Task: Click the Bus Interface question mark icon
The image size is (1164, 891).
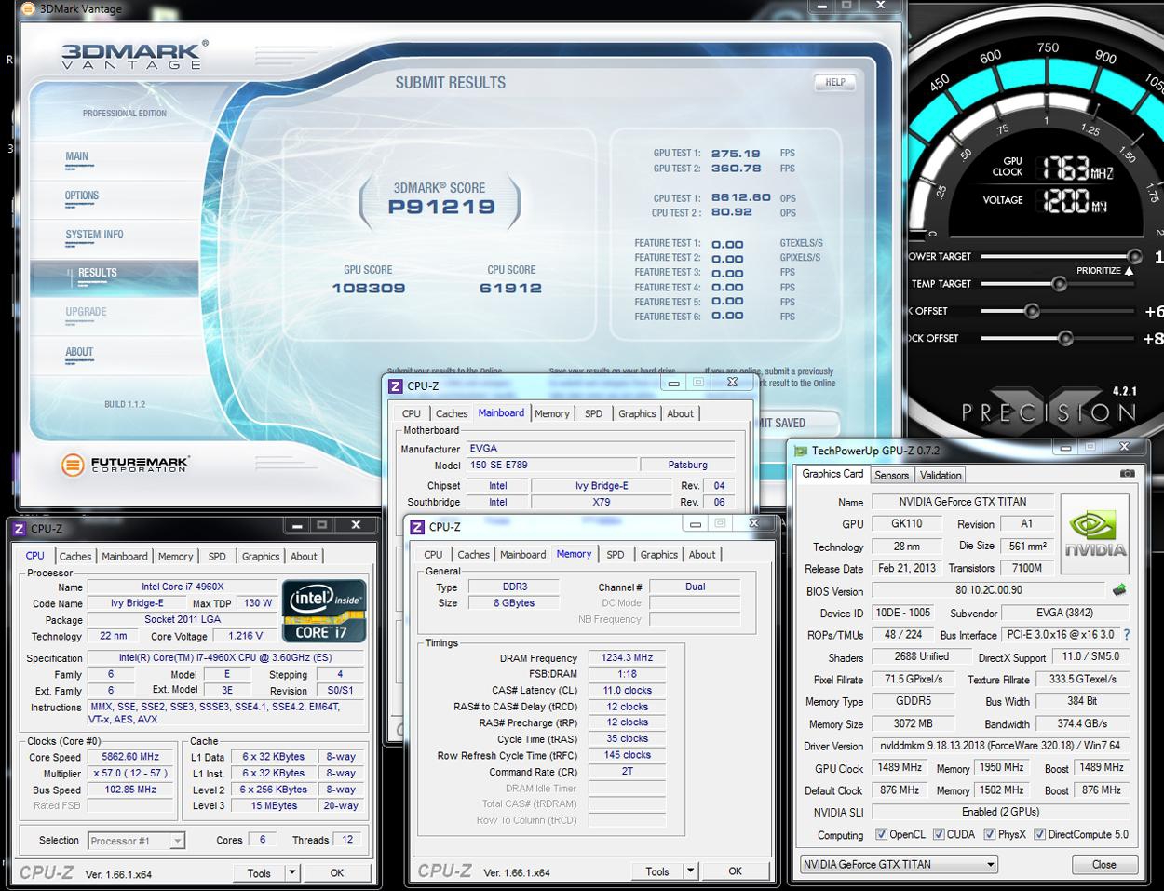Action: (x=1126, y=635)
